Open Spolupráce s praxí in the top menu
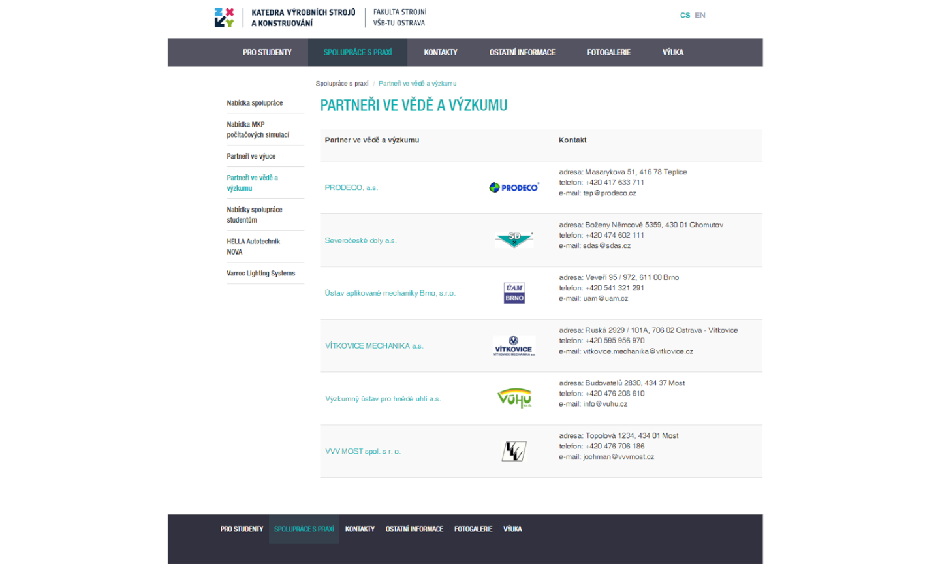This screenshot has width=940, height=564. [358, 52]
